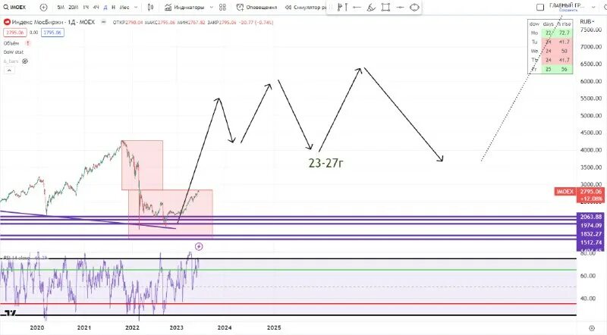The image size is (607, 335).
Task: Select the Д daily timeframe
Action: tap(105, 8)
